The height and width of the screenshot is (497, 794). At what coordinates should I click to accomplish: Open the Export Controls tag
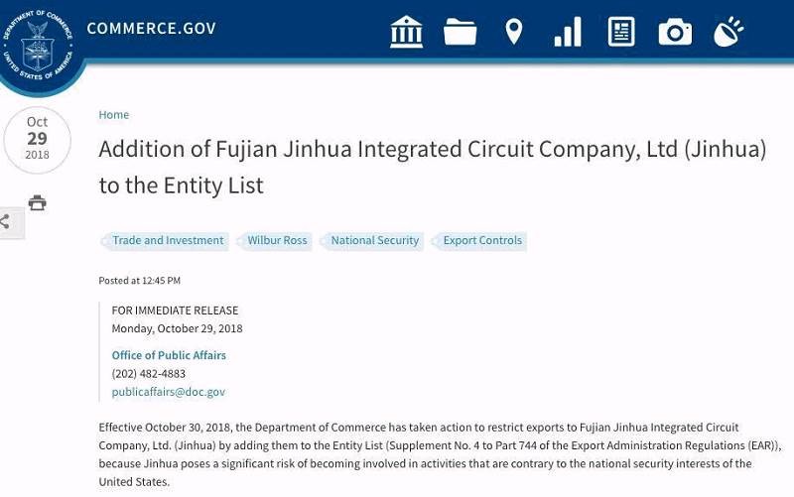pos(482,241)
